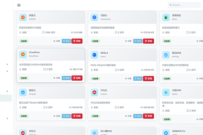Click the 1369 文件 count on 阿里云

(x=49, y=32)
